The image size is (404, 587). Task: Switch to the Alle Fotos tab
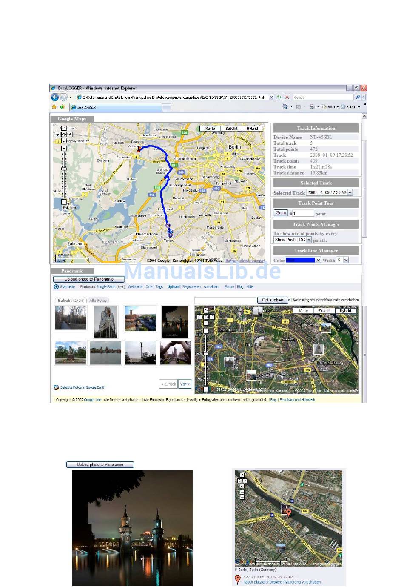(98, 301)
